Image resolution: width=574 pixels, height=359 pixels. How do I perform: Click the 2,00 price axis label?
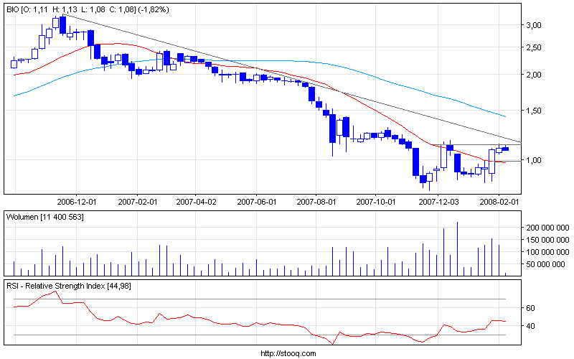(x=534, y=75)
